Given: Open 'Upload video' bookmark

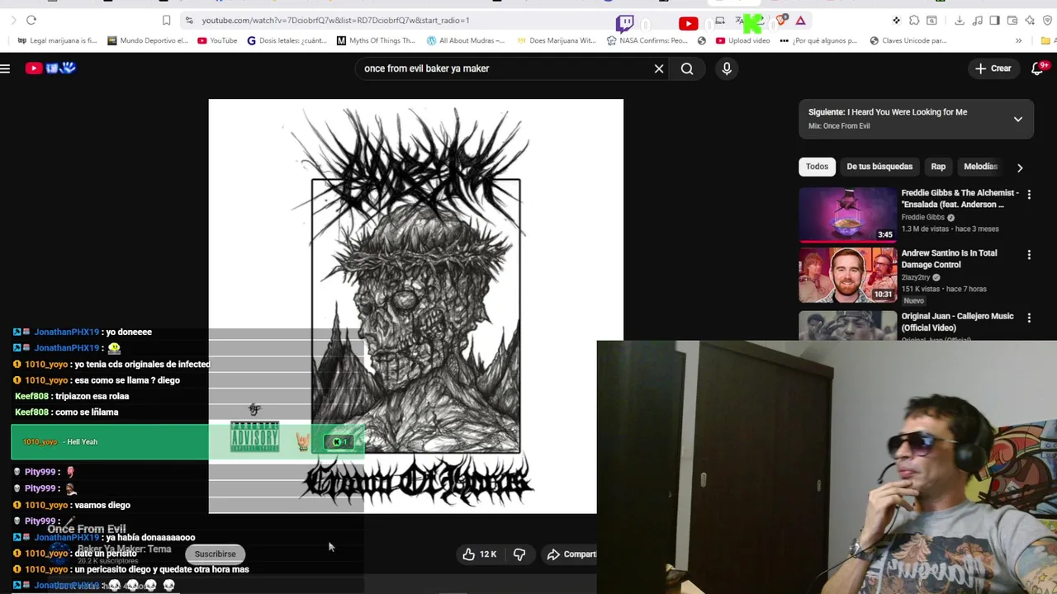Looking at the screenshot, I should point(743,40).
